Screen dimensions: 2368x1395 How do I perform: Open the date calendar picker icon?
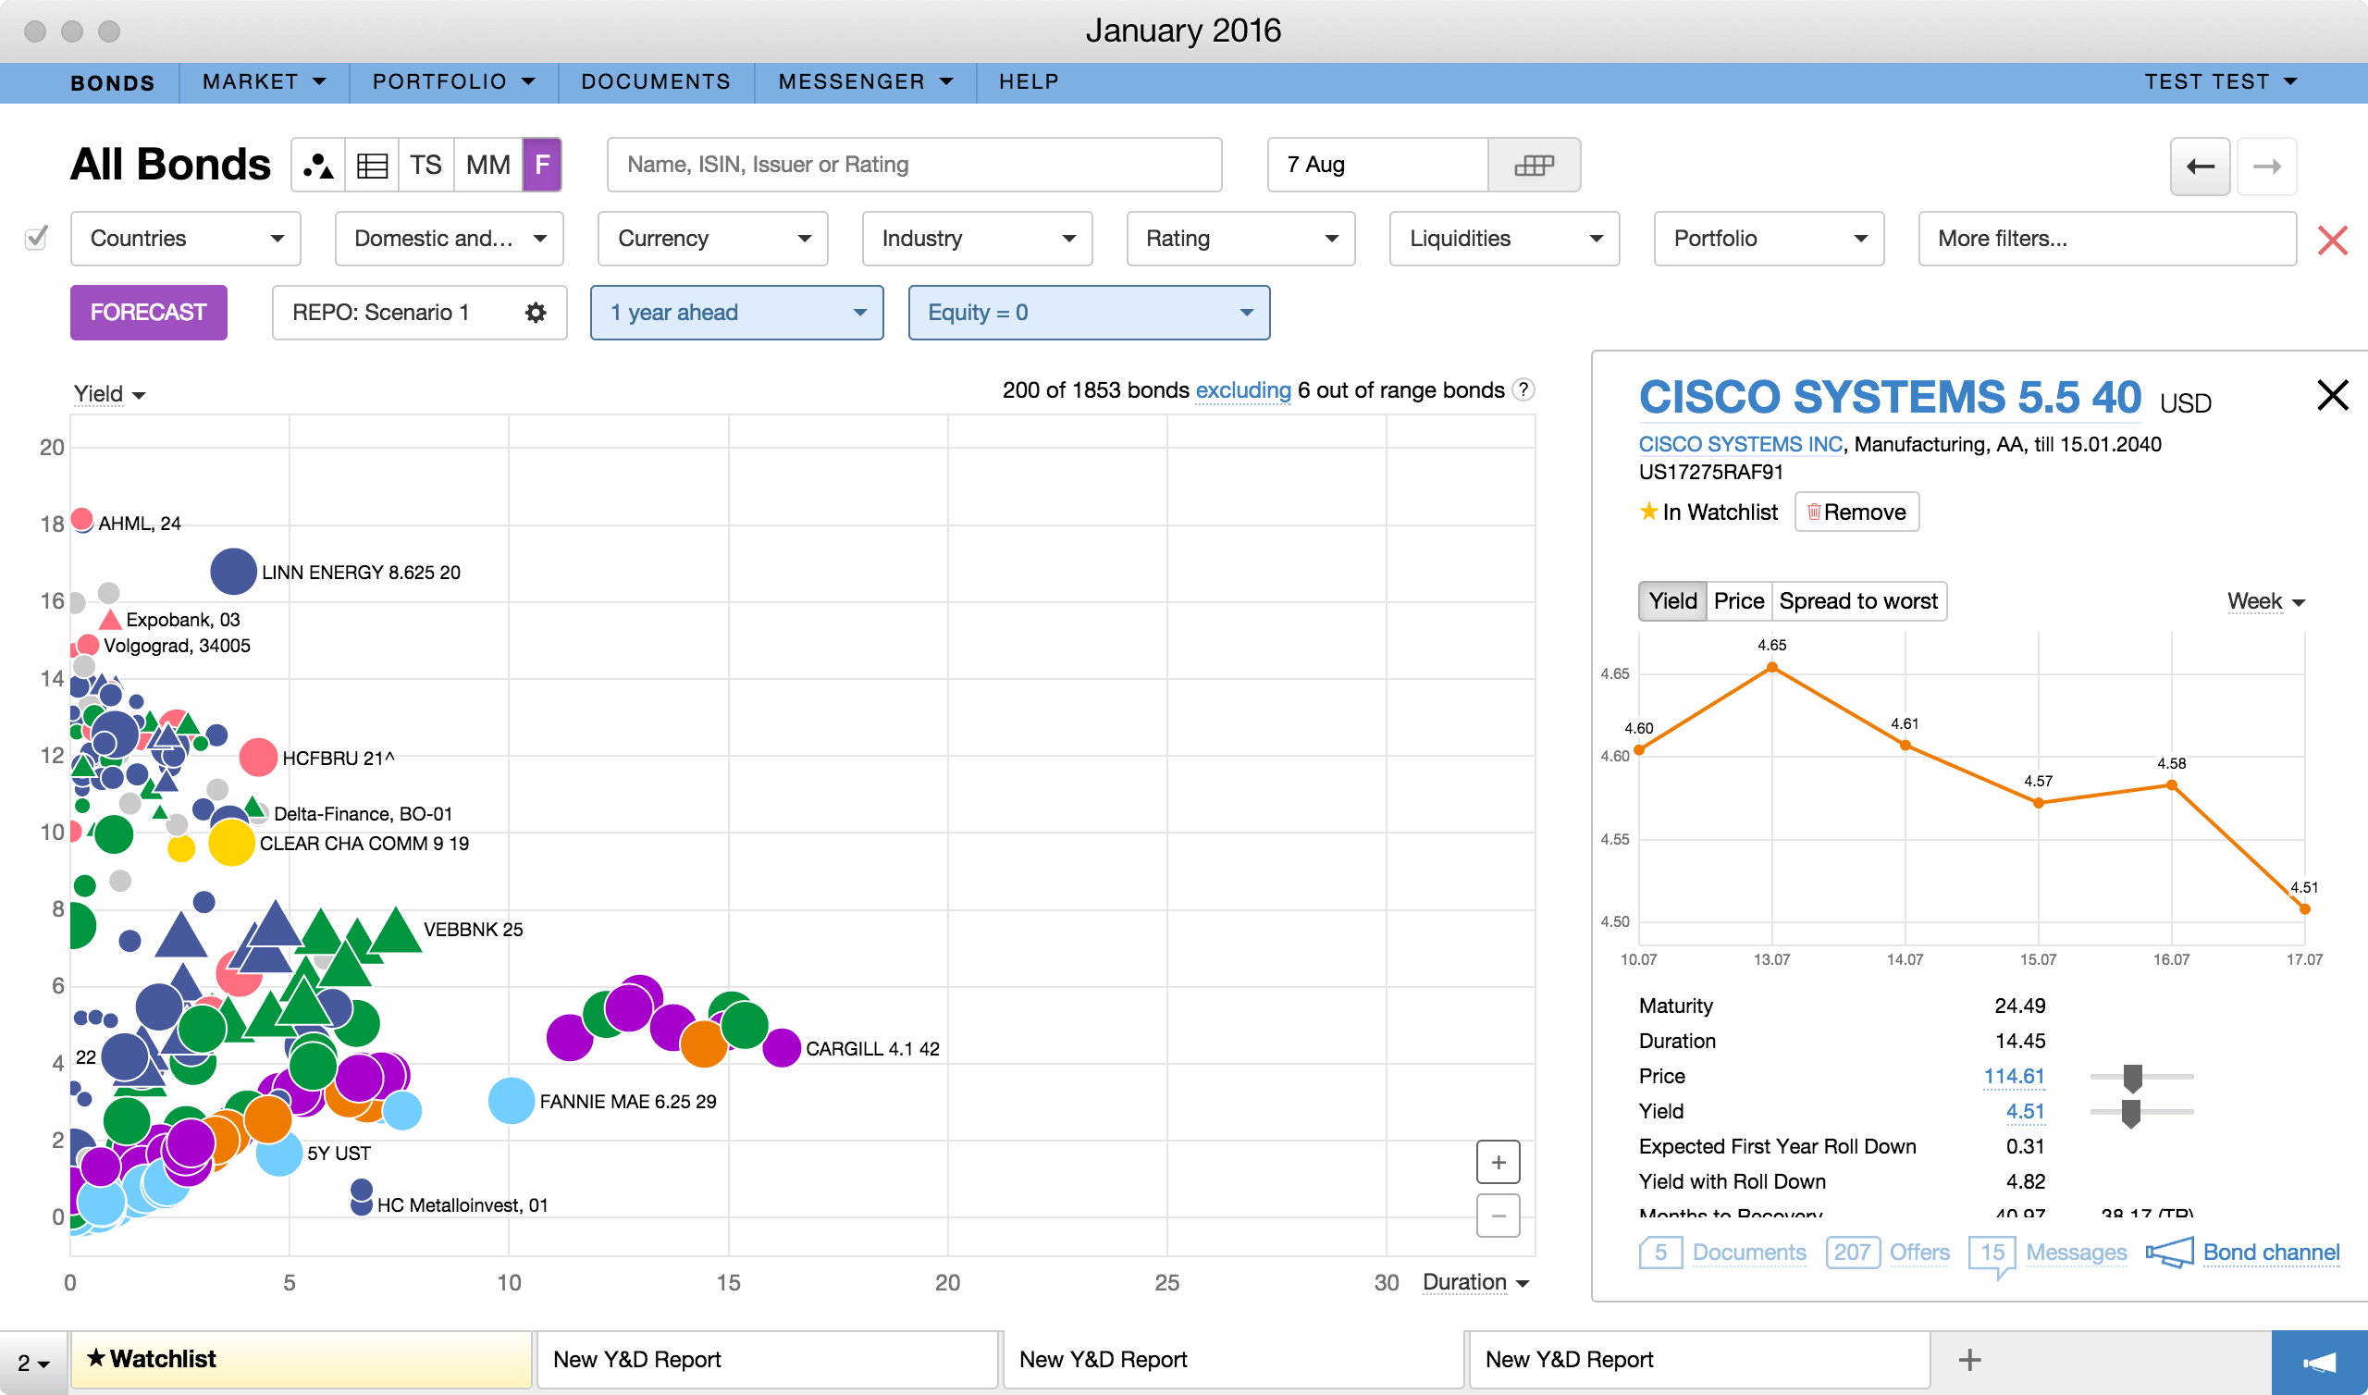(1534, 166)
